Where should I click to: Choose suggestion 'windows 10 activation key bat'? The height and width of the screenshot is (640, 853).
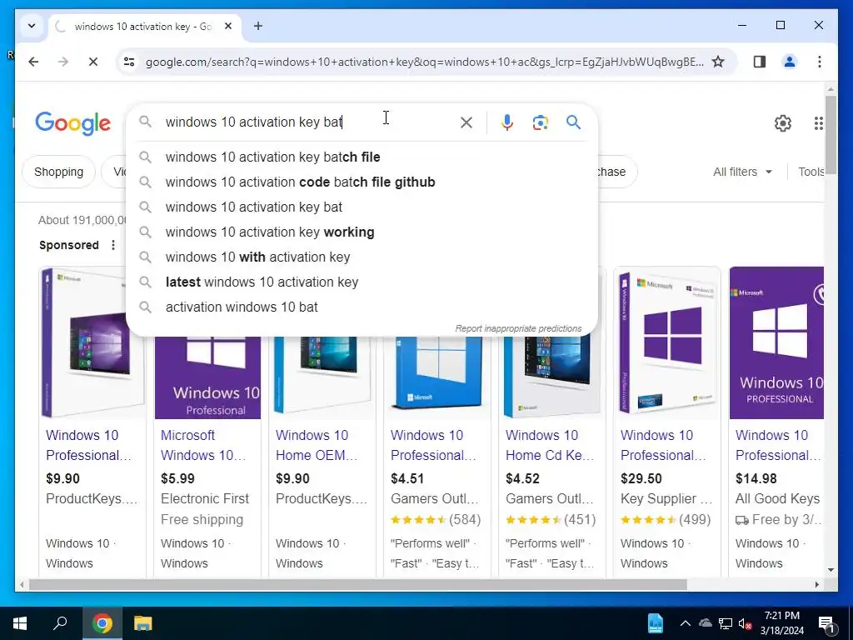pyautogui.click(x=362, y=207)
